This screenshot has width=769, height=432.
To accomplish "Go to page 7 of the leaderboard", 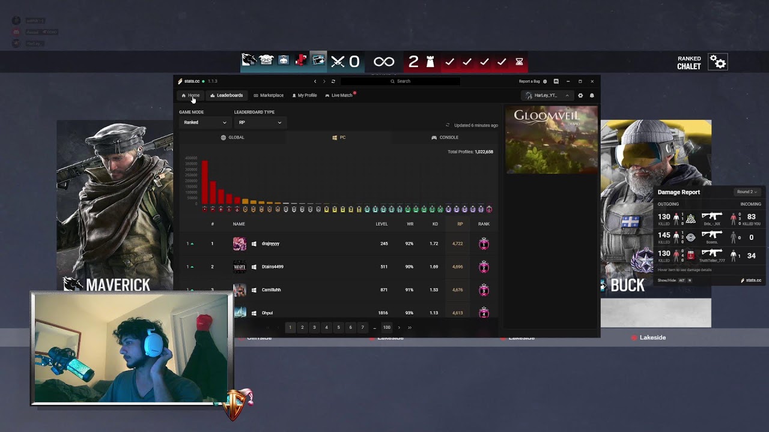I will (362, 328).
